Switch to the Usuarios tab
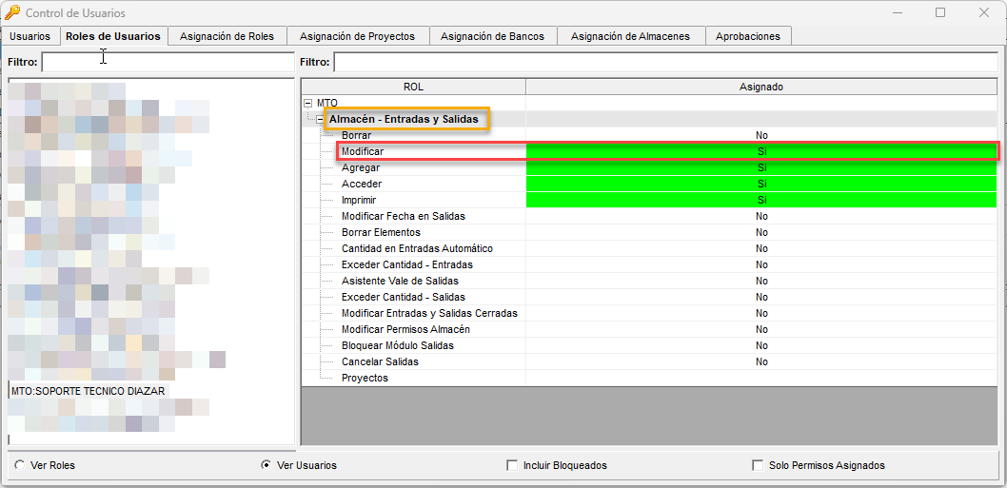The width and height of the screenshot is (1007, 488). [30, 36]
